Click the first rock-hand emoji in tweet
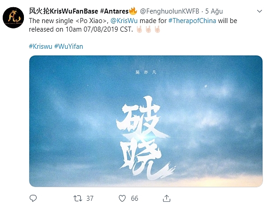Image resolution: width=267 pixels, height=208 pixels. click(139, 29)
